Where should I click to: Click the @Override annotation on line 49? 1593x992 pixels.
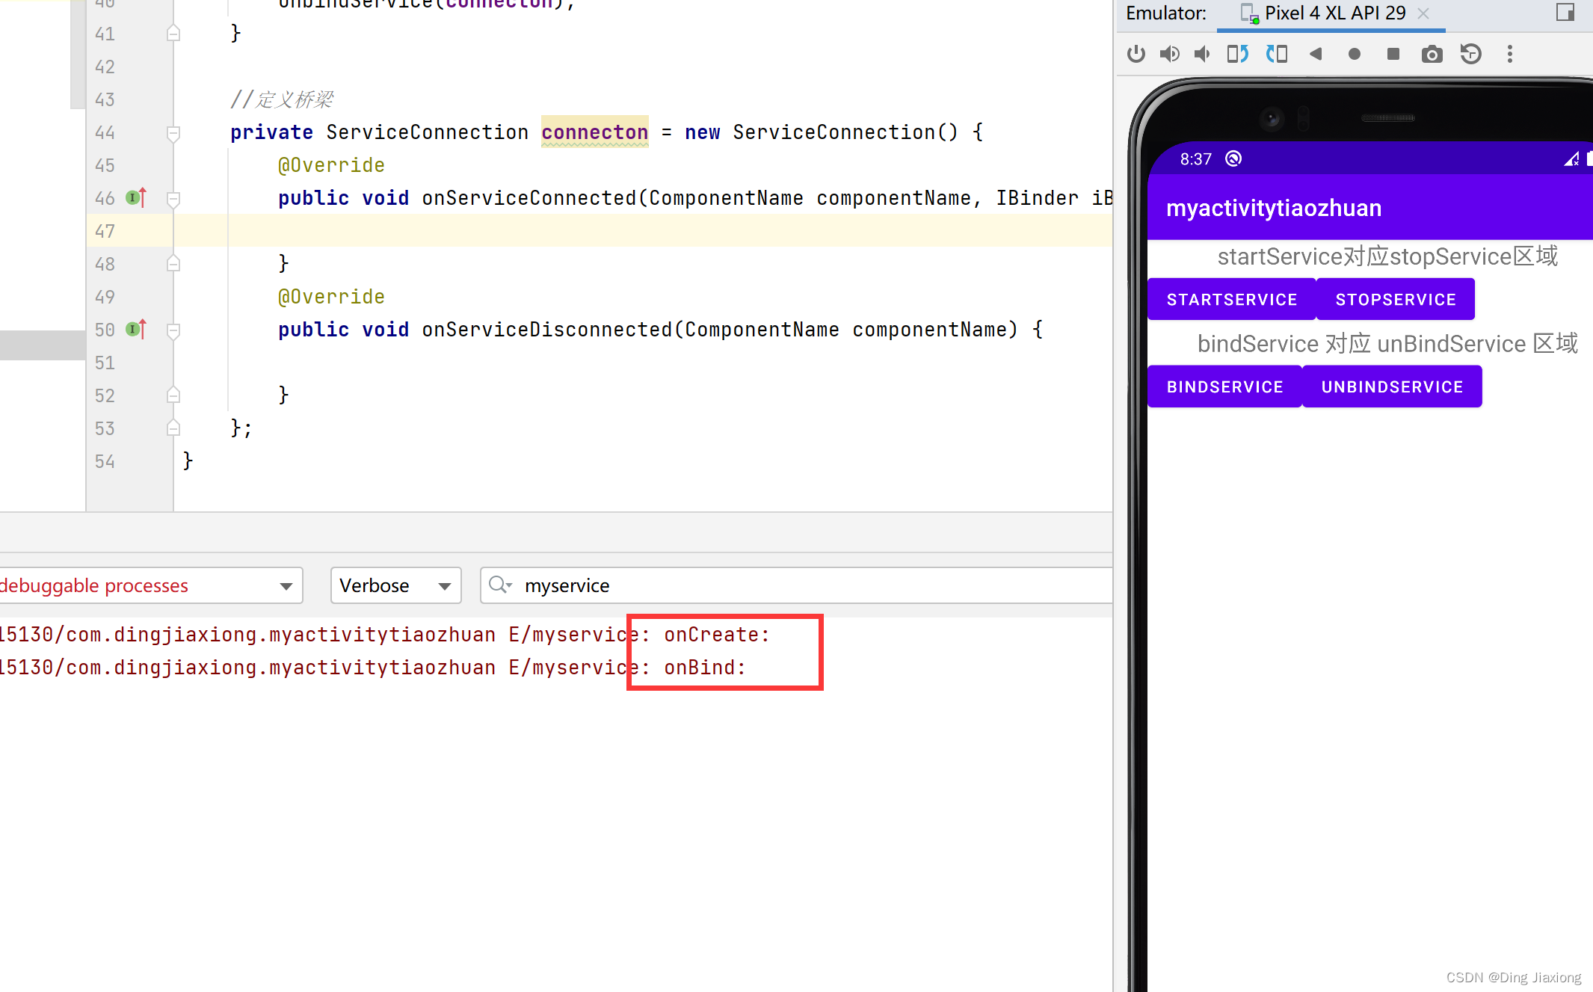(x=331, y=297)
